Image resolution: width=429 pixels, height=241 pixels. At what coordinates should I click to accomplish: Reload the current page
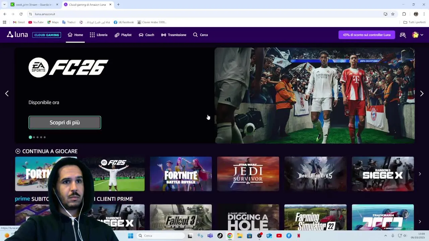pos(21,14)
